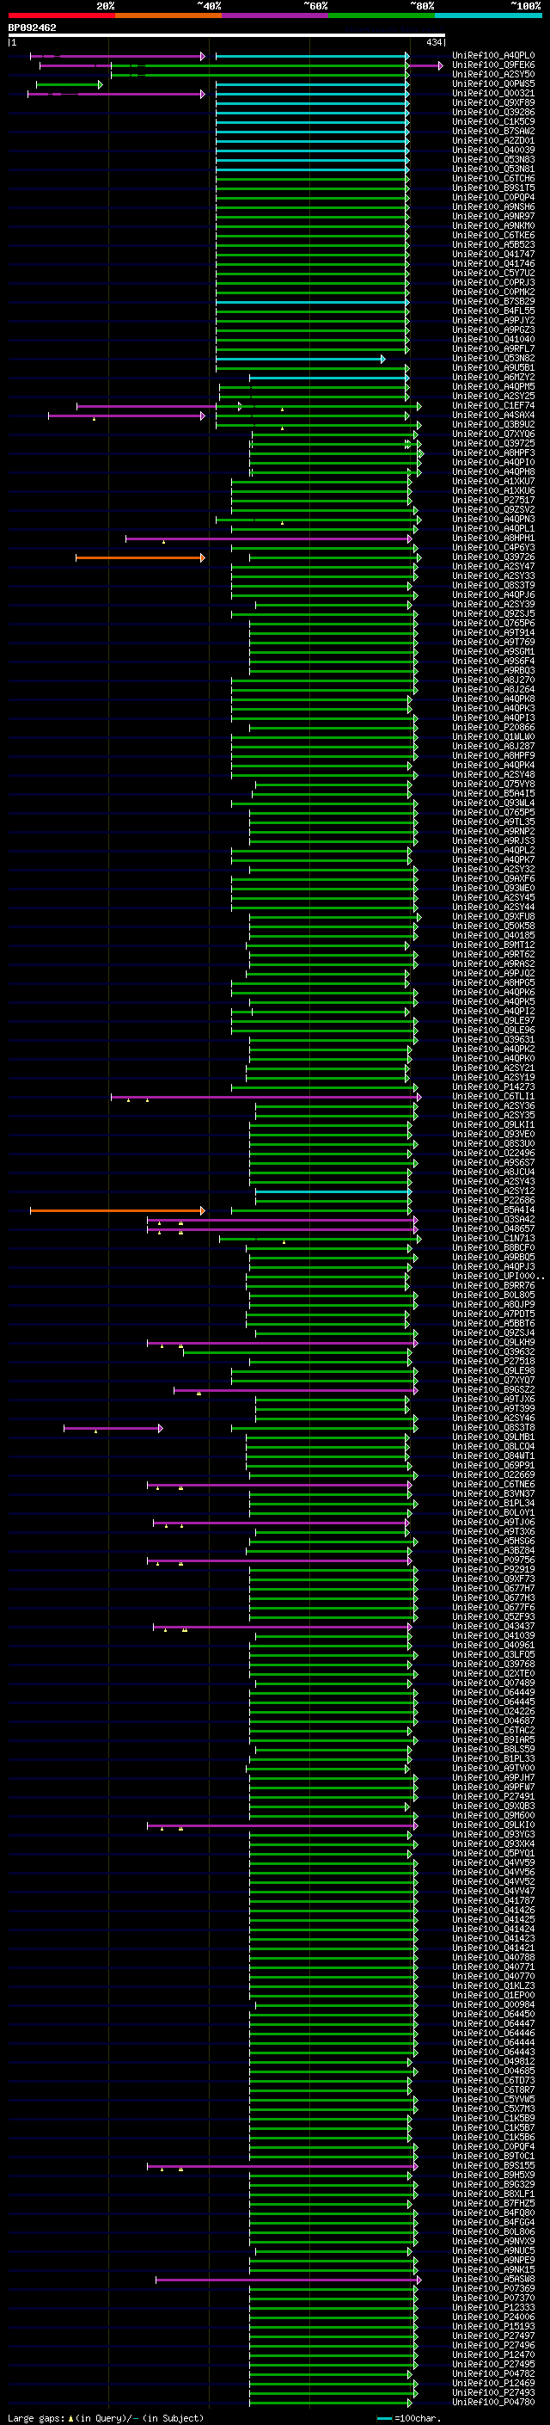Select hit text UniRef100_P09756
This screenshot has width=550, height=2425.
[493, 1560]
